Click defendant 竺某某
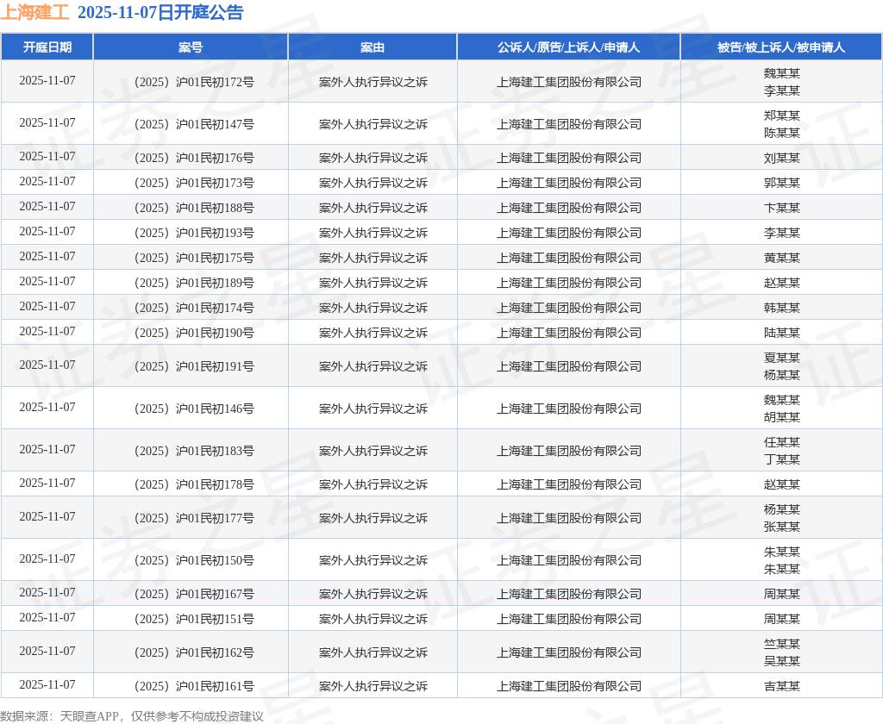Screen dimensions: 883x724 781,644
